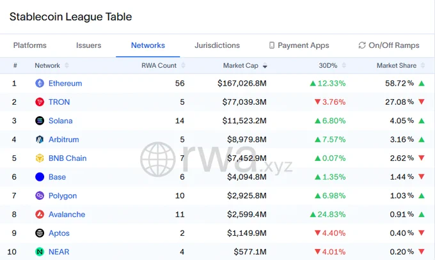
Task: Open the Arbitrum network link
Action: click(x=63, y=139)
